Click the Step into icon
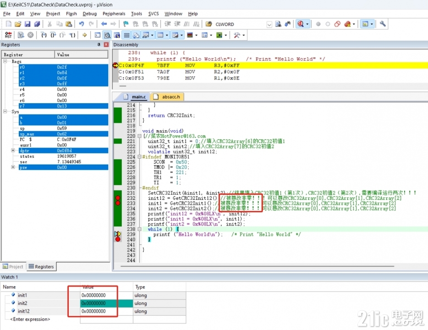Image resolution: width=428 pixels, height=330 pixels. tap(44, 35)
